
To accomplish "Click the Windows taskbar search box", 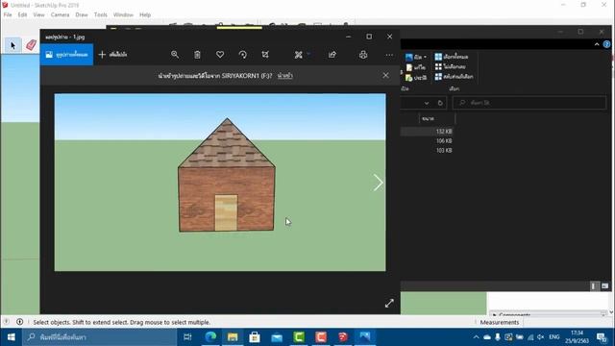I will [99, 337].
